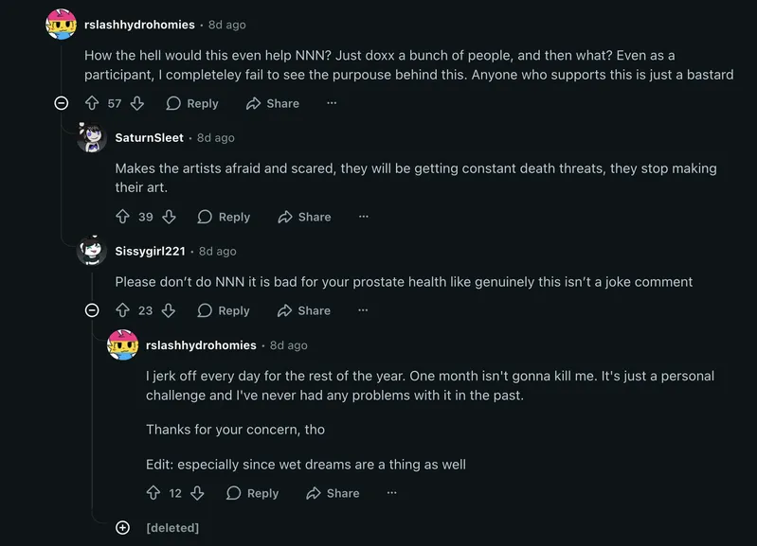757x546 pixels.
Task: Upvote Sissygirl221's comment
Action: (122, 310)
